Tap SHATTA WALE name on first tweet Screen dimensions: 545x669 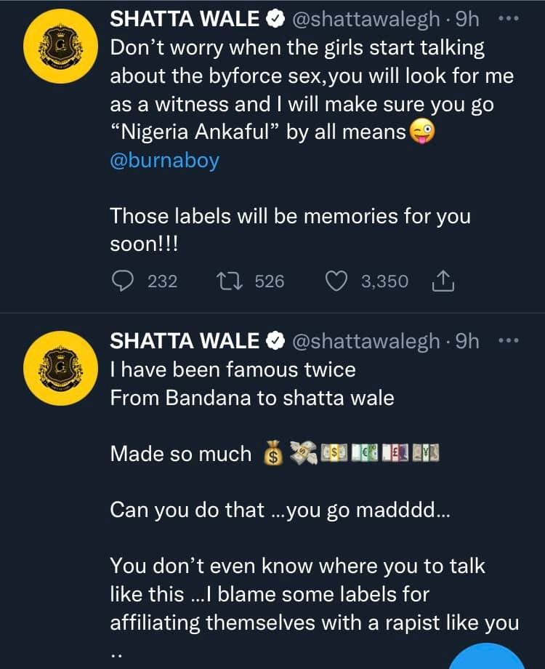click(185, 19)
